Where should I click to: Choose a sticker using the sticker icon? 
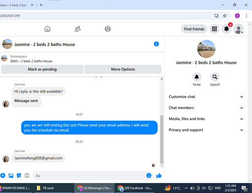point(19,175)
